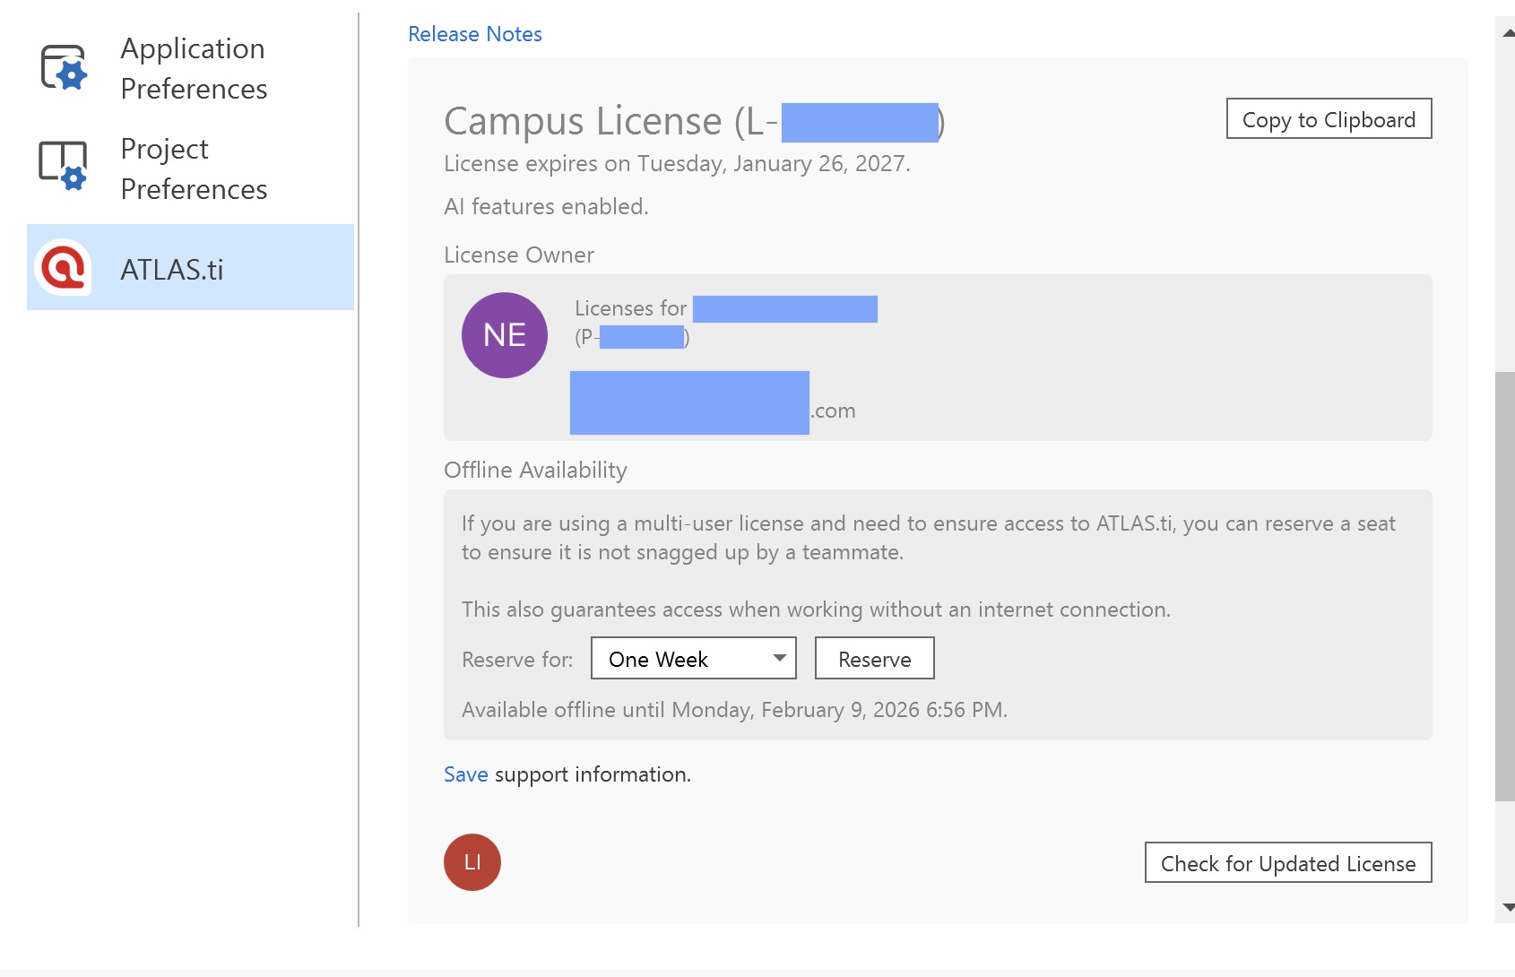This screenshot has width=1515, height=977.
Task: Click the Campus License heading
Action: [695, 121]
